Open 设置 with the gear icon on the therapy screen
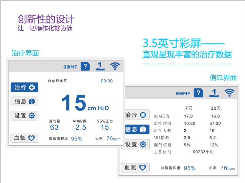Screen dimensions: 245x183 pyautogui.click(x=24, y=115)
